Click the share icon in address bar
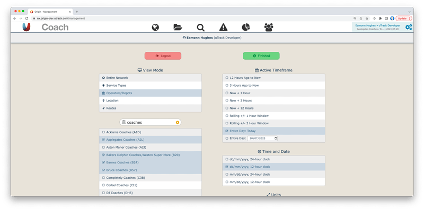Screen dimensions: 424x210 (x=361, y=19)
